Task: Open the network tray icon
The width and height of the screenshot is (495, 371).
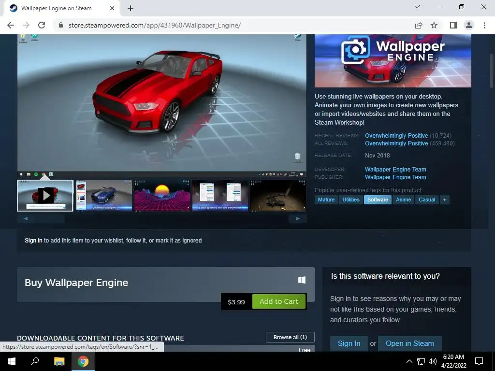Action: pyautogui.click(x=421, y=361)
